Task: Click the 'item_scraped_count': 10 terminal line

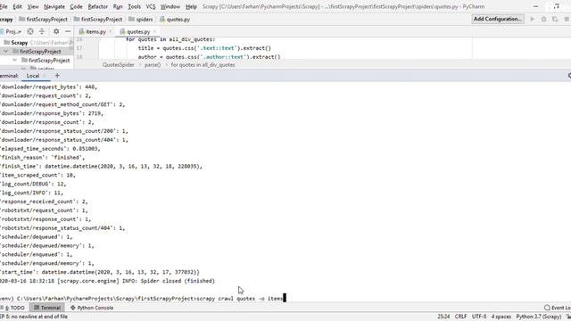Action: [37, 175]
